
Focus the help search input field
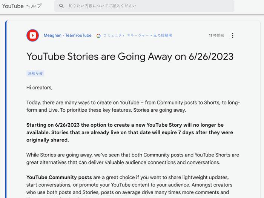tap(144, 6)
